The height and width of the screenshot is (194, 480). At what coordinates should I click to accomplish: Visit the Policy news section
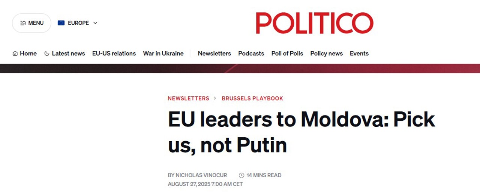pyautogui.click(x=326, y=53)
